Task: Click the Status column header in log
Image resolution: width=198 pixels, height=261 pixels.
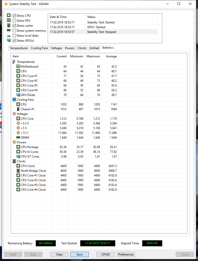Action: pos(121,17)
